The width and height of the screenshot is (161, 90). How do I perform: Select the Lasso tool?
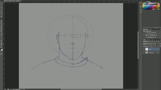click(x=1, y=8)
